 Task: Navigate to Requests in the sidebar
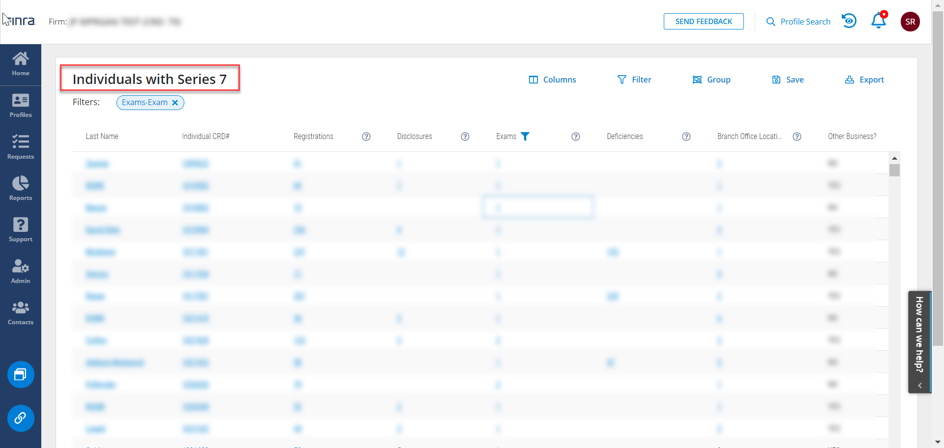(21, 147)
